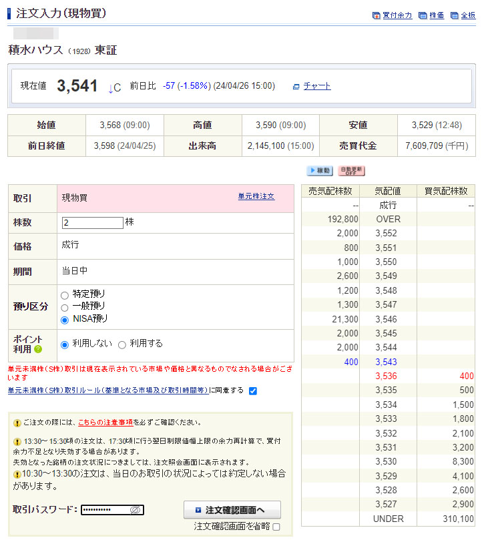
Task: Click the 注文確認画面へ button
Action: click(232, 510)
